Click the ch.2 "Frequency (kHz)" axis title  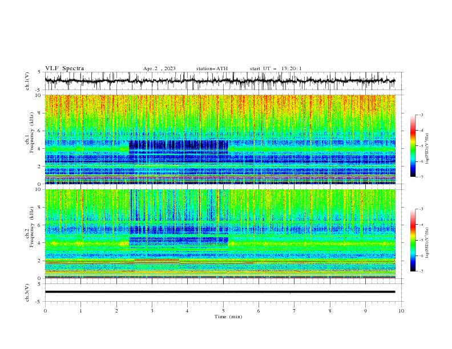click(x=32, y=227)
